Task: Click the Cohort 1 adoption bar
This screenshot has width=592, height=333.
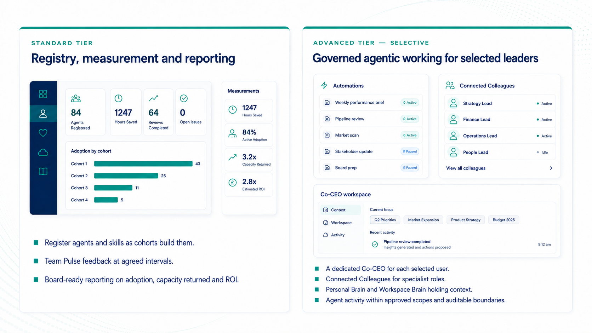Action: click(x=143, y=164)
